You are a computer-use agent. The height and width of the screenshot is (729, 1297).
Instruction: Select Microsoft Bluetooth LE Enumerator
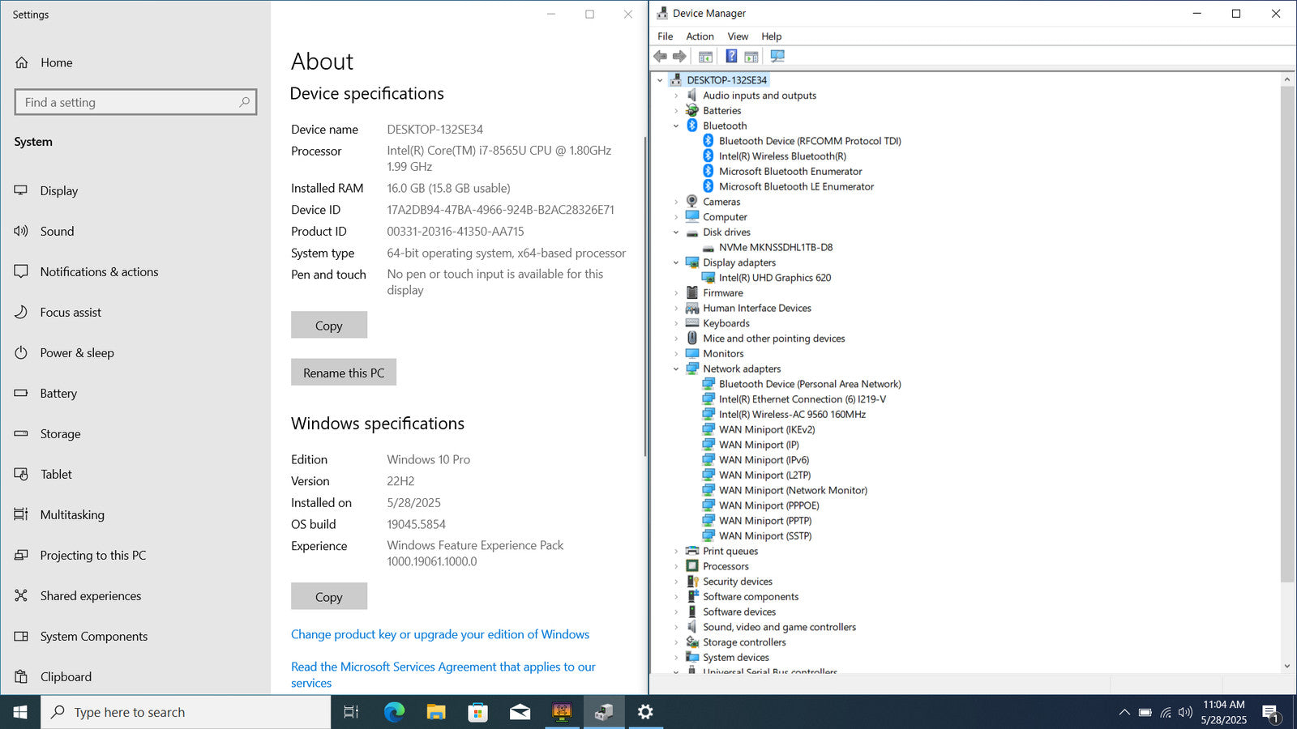796,186
